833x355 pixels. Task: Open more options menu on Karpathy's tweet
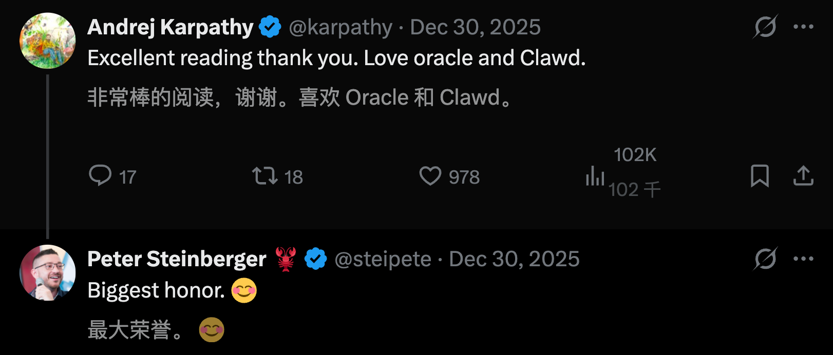click(803, 27)
